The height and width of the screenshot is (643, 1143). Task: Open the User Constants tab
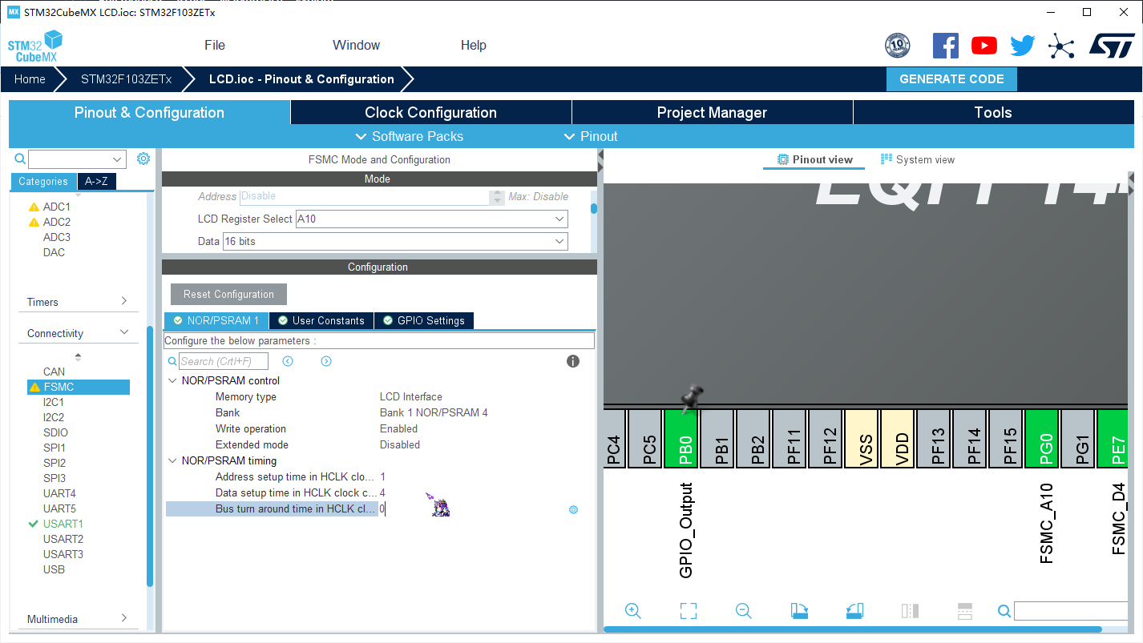coord(321,320)
